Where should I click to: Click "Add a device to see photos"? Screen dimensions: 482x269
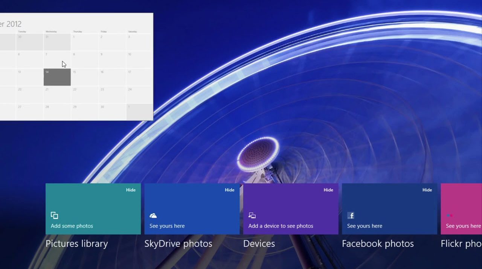(x=281, y=226)
